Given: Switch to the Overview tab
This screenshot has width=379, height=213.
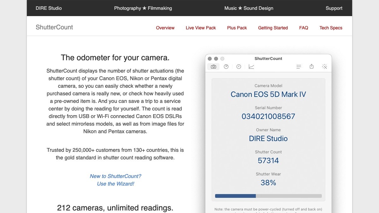Looking at the screenshot, I should click(165, 28).
